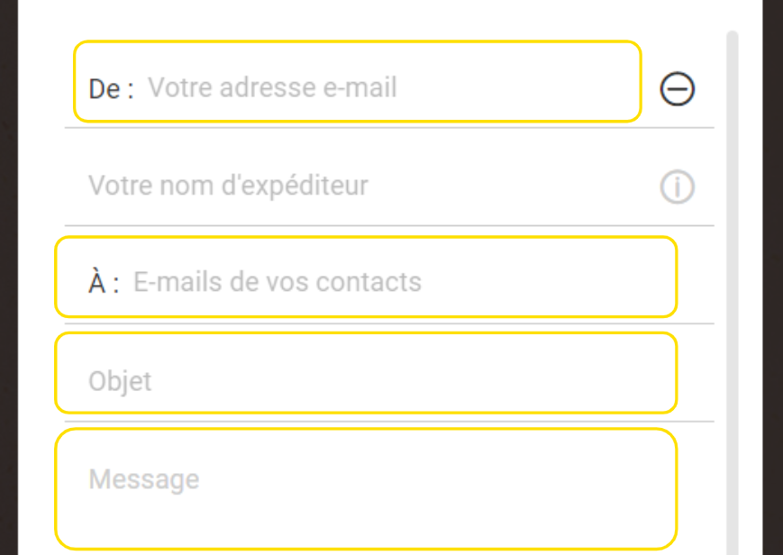Viewport: 783px width, 555px height.
Task: Click the 'À :' recipient label
Action: click(x=104, y=282)
